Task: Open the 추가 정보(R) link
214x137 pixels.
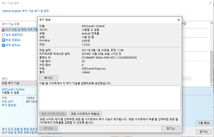Action: [x=9, y=105]
